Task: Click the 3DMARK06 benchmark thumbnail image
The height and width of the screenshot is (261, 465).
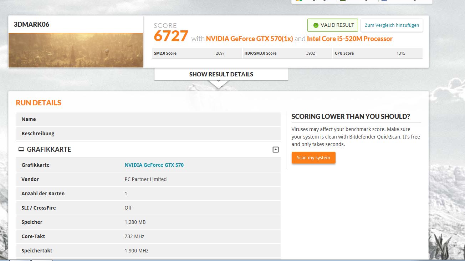Action: (x=76, y=50)
